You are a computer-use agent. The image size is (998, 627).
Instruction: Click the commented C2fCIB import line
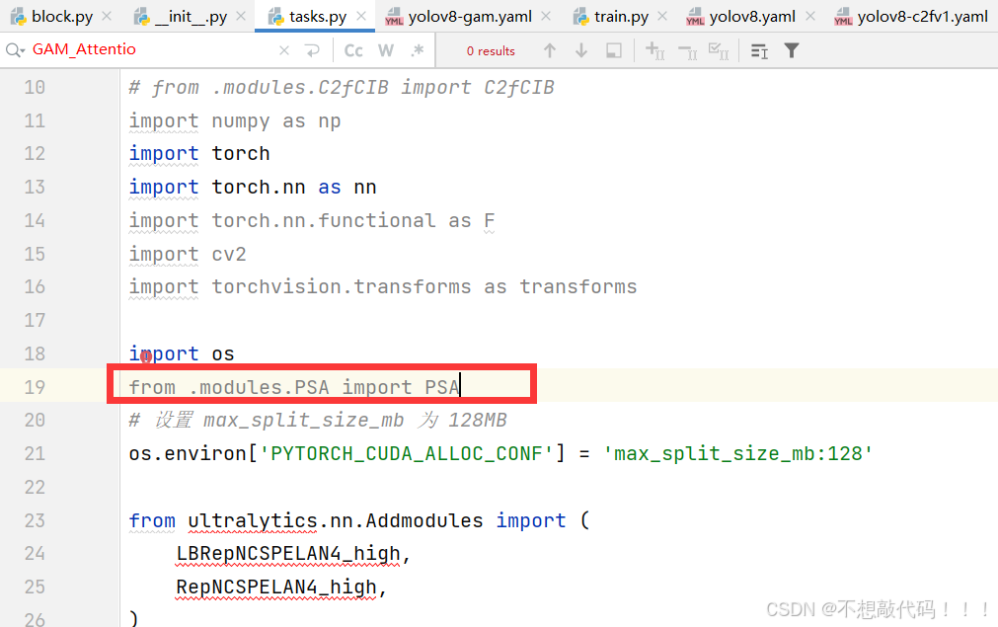[342, 87]
